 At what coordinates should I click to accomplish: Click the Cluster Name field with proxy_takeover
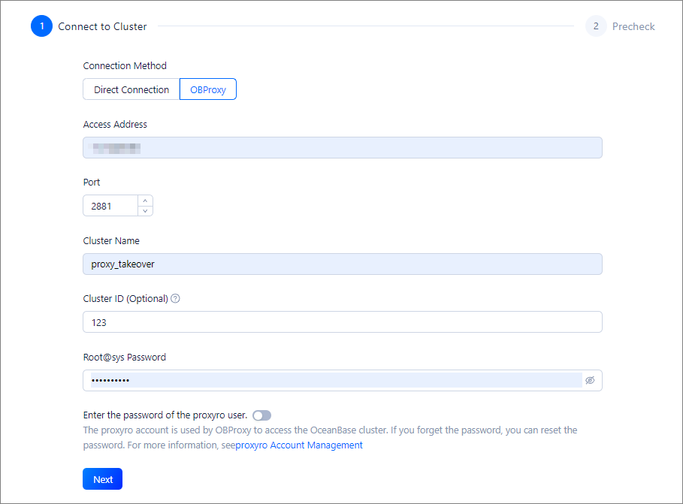click(342, 264)
